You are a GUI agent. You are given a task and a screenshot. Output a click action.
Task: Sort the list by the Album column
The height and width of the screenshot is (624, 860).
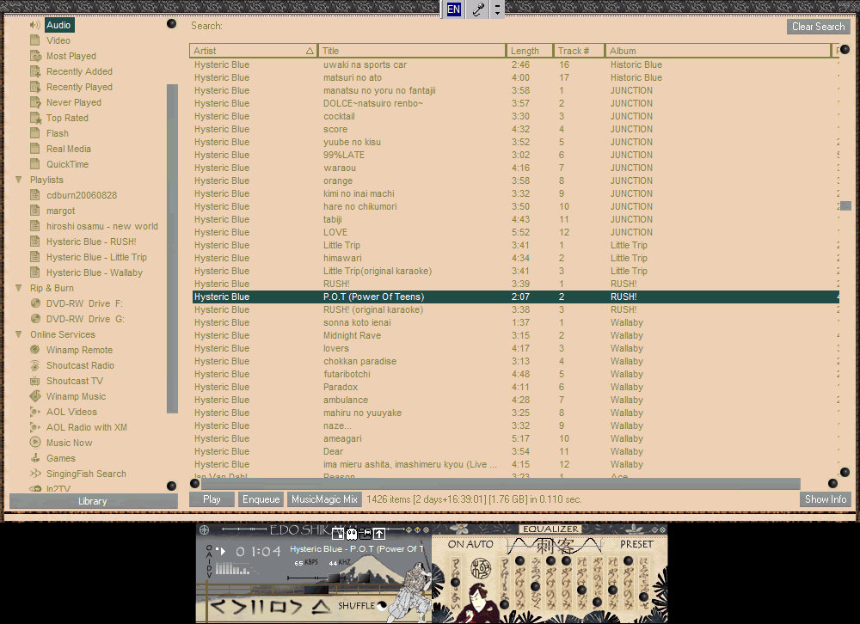pyautogui.click(x=718, y=51)
